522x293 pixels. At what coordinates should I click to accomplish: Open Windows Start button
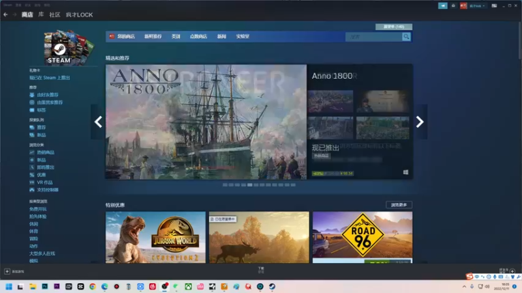coord(8,286)
